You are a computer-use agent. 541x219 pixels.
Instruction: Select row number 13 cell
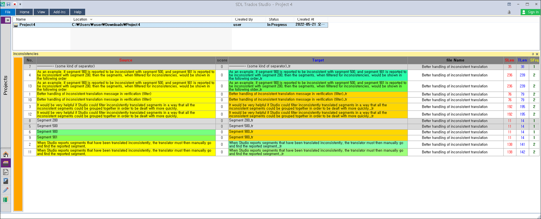point(30,86)
